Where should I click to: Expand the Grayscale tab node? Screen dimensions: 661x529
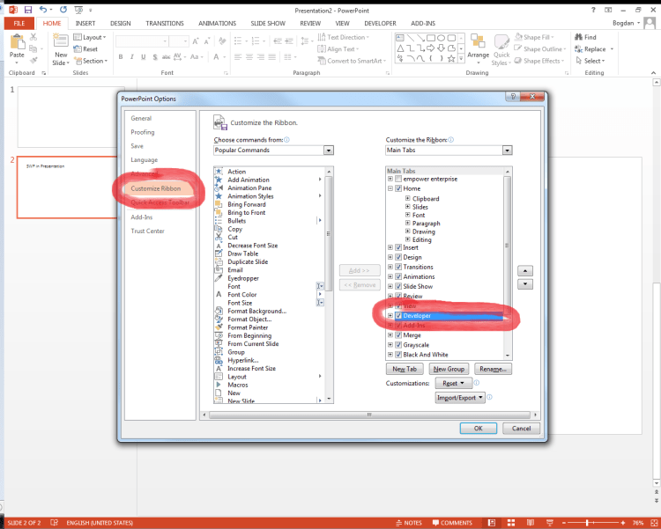pos(390,345)
